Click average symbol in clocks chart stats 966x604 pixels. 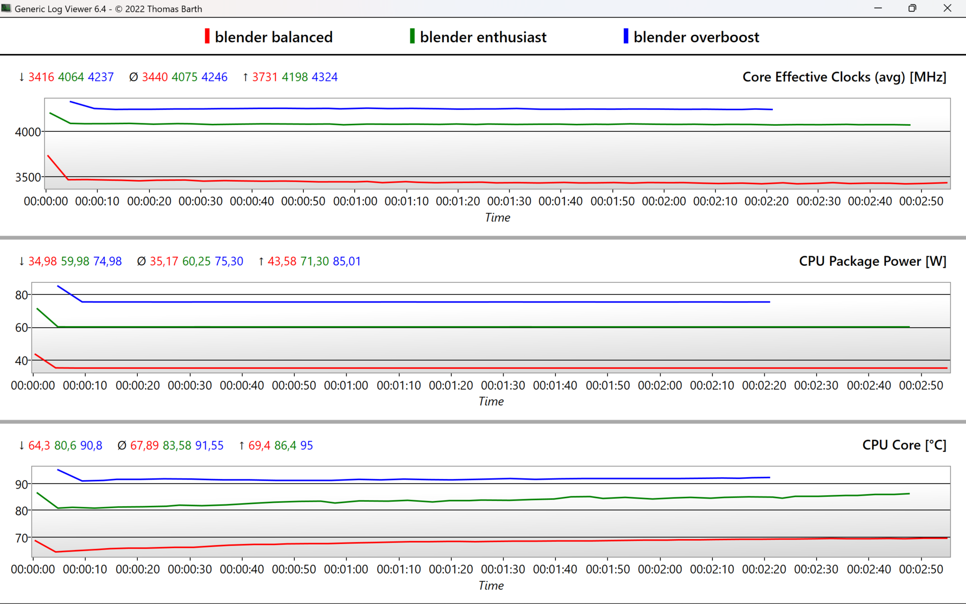[x=133, y=77]
